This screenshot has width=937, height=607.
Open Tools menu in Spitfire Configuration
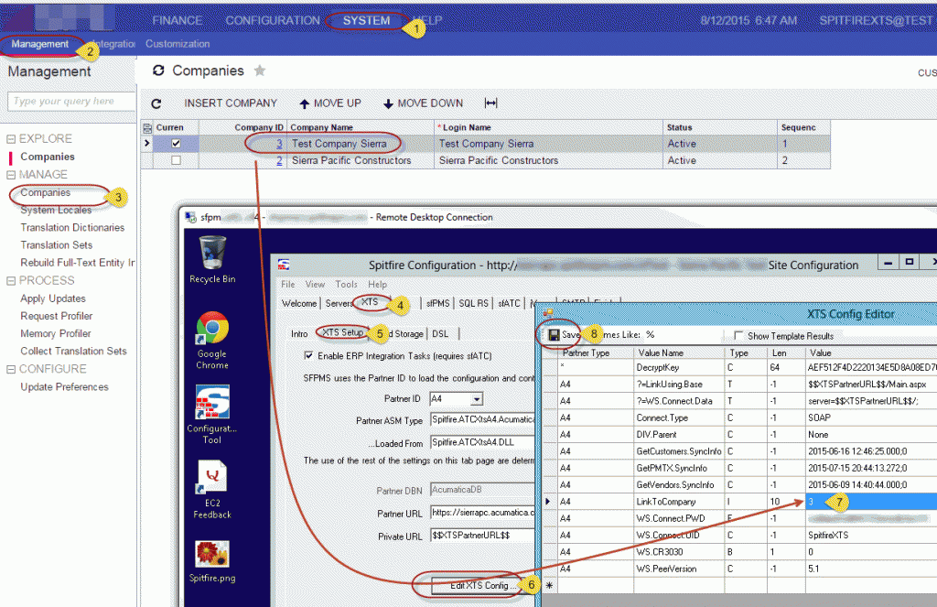pyautogui.click(x=346, y=284)
